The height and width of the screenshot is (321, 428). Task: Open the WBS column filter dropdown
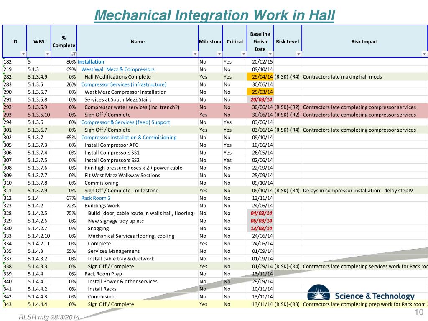tap(48, 54)
